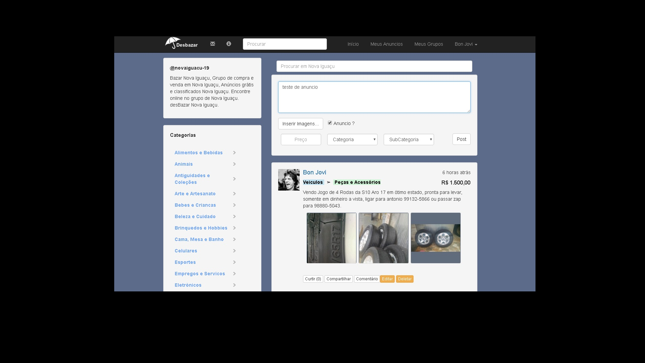Screen dimensions: 645x363
Task: Click the arrow icon beside Empregos e Servicos
Action: coord(234,273)
